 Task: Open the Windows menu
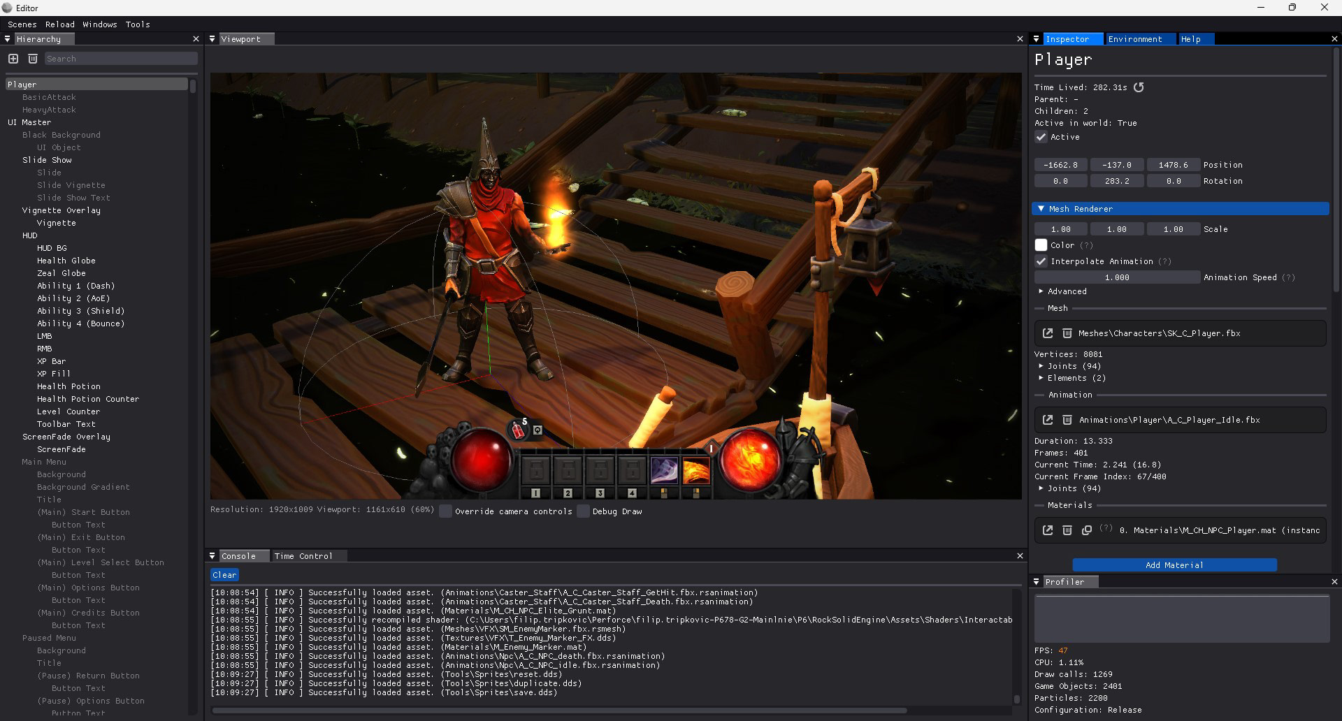click(100, 24)
